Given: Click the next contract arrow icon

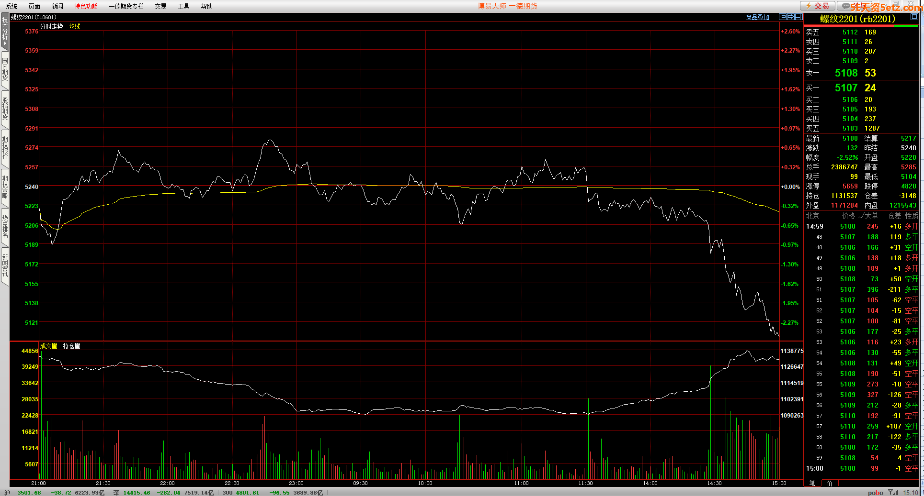Looking at the screenshot, I should click(791, 17).
